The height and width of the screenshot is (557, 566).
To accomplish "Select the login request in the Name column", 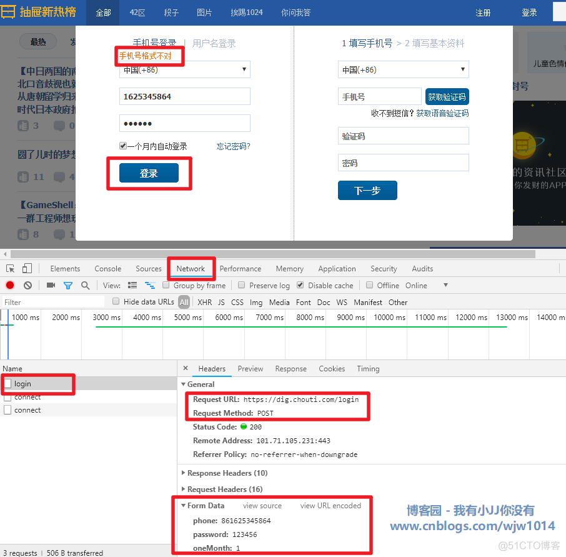I will coord(23,383).
